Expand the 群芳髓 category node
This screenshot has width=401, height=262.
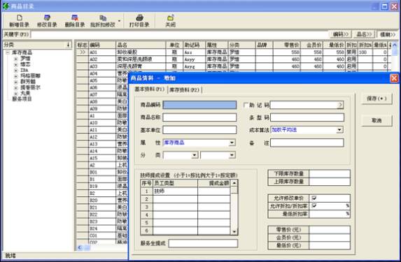pos(16,82)
